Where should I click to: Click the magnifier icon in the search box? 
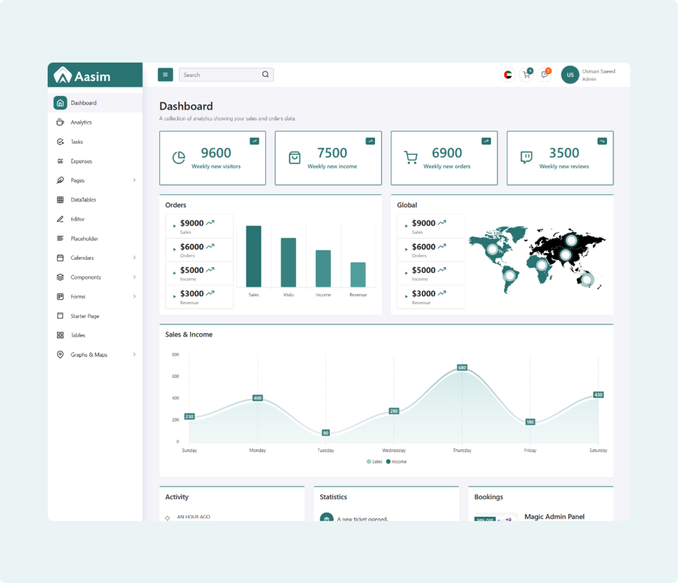point(266,74)
